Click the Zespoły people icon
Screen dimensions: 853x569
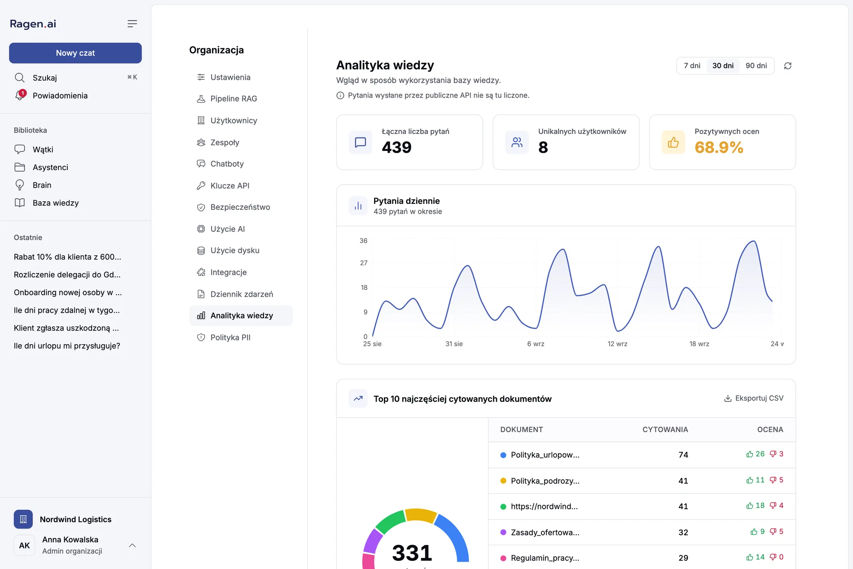(201, 142)
